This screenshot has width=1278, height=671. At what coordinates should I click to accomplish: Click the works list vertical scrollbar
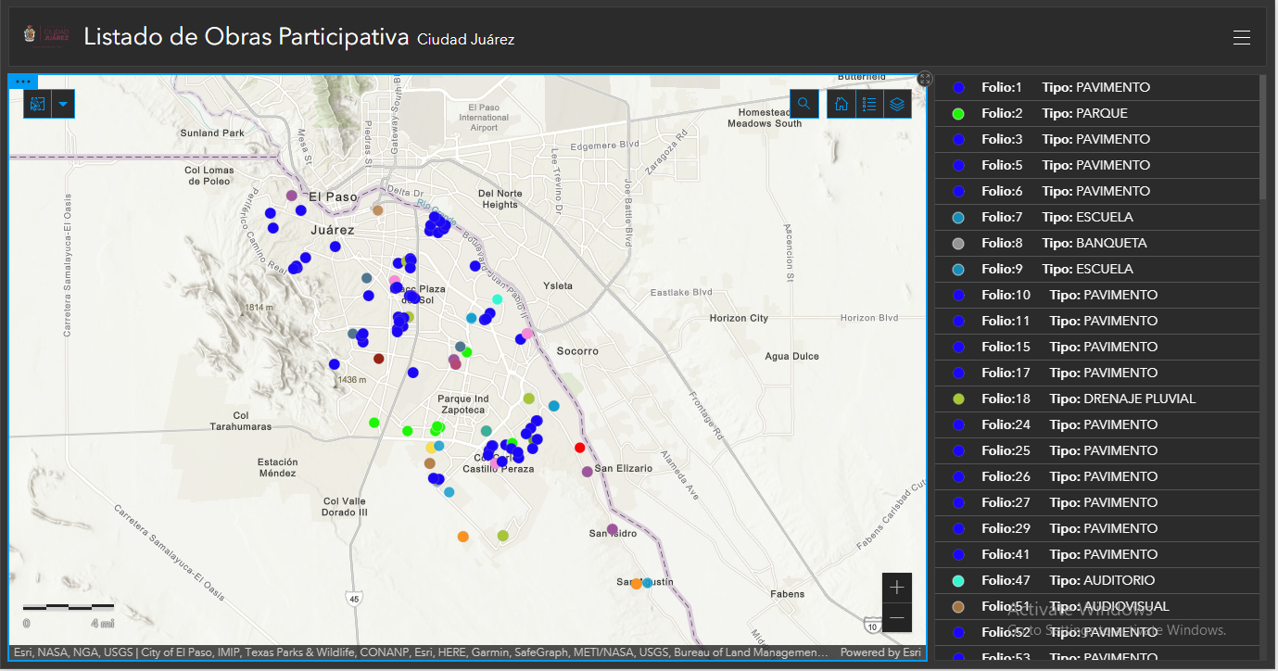tap(1262, 137)
